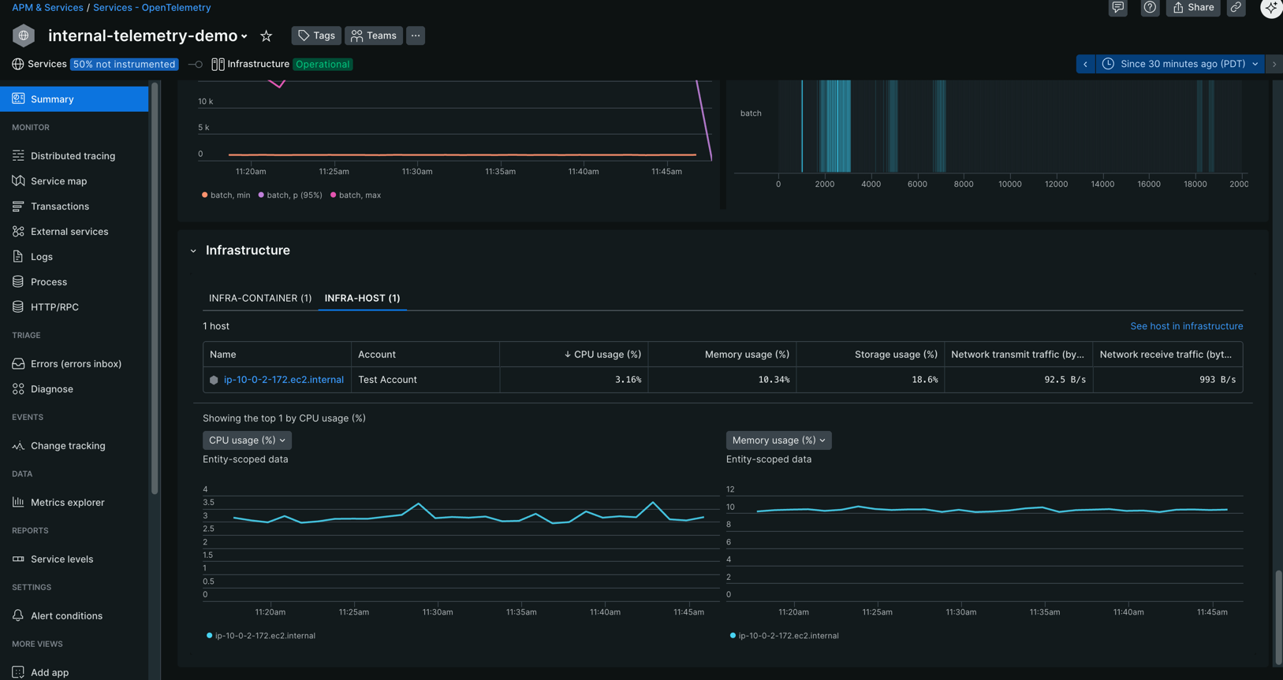1283x680 pixels.
Task: Go to previous time range arrow
Action: pyautogui.click(x=1085, y=65)
